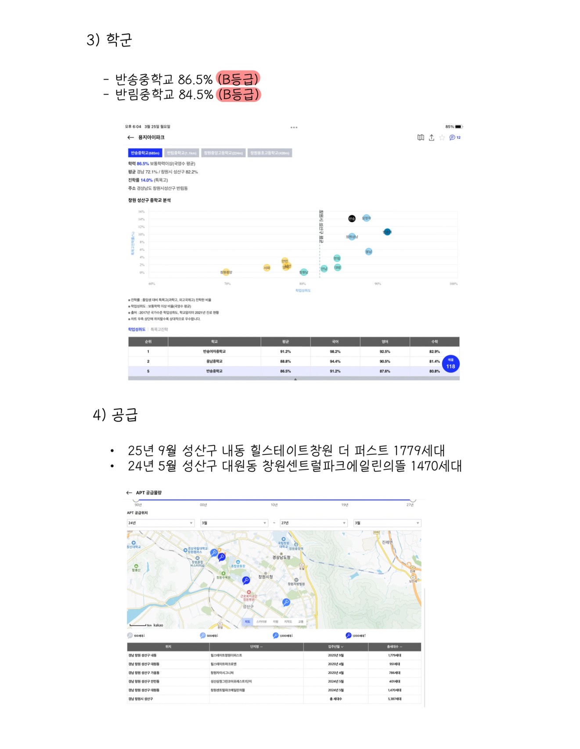
Task: Open the end year 27년 dropdown
Action: coord(313,523)
